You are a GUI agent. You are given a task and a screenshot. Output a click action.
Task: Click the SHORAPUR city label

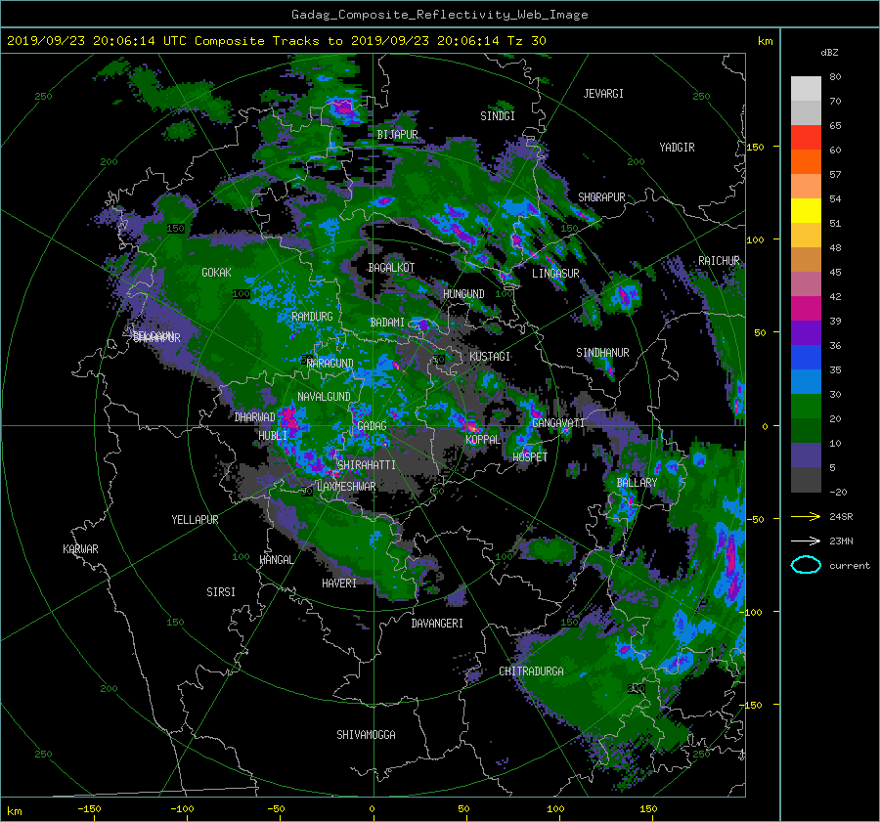(x=601, y=197)
